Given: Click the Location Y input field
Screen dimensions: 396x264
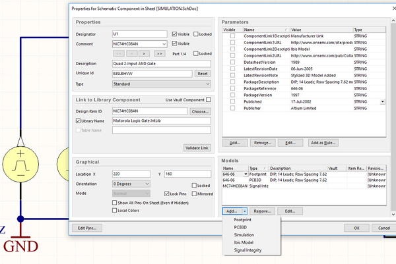Looking at the screenshot, I should (x=188, y=174).
